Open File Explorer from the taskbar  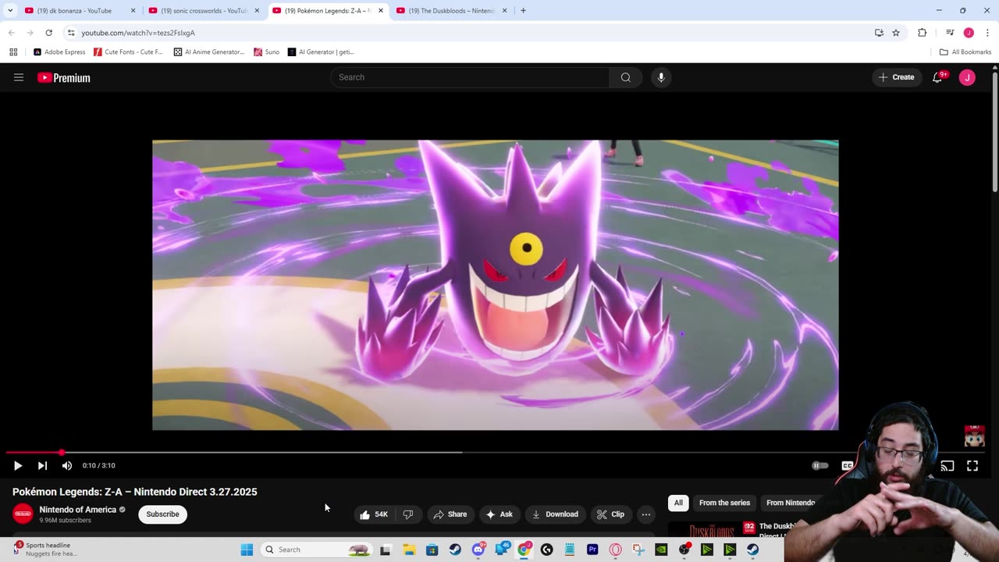[x=409, y=550]
